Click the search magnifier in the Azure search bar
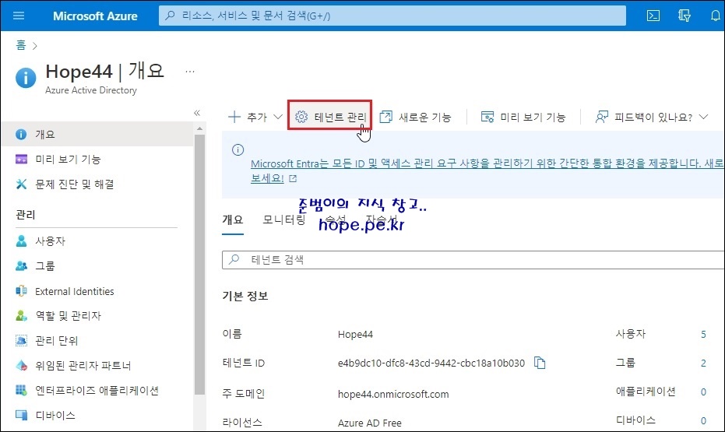 coord(170,16)
